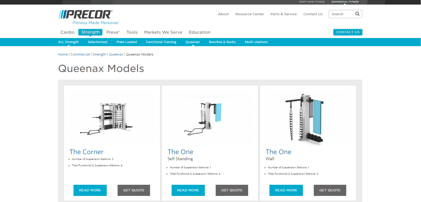
Task: Open the Education main menu
Action: pyautogui.click(x=199, y=32)
